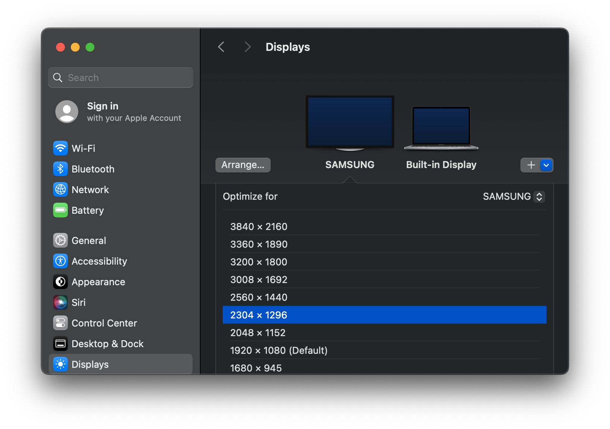Click the Accessibility icon
This screenshot has height=429, width=610.
(x=60, y=261)
